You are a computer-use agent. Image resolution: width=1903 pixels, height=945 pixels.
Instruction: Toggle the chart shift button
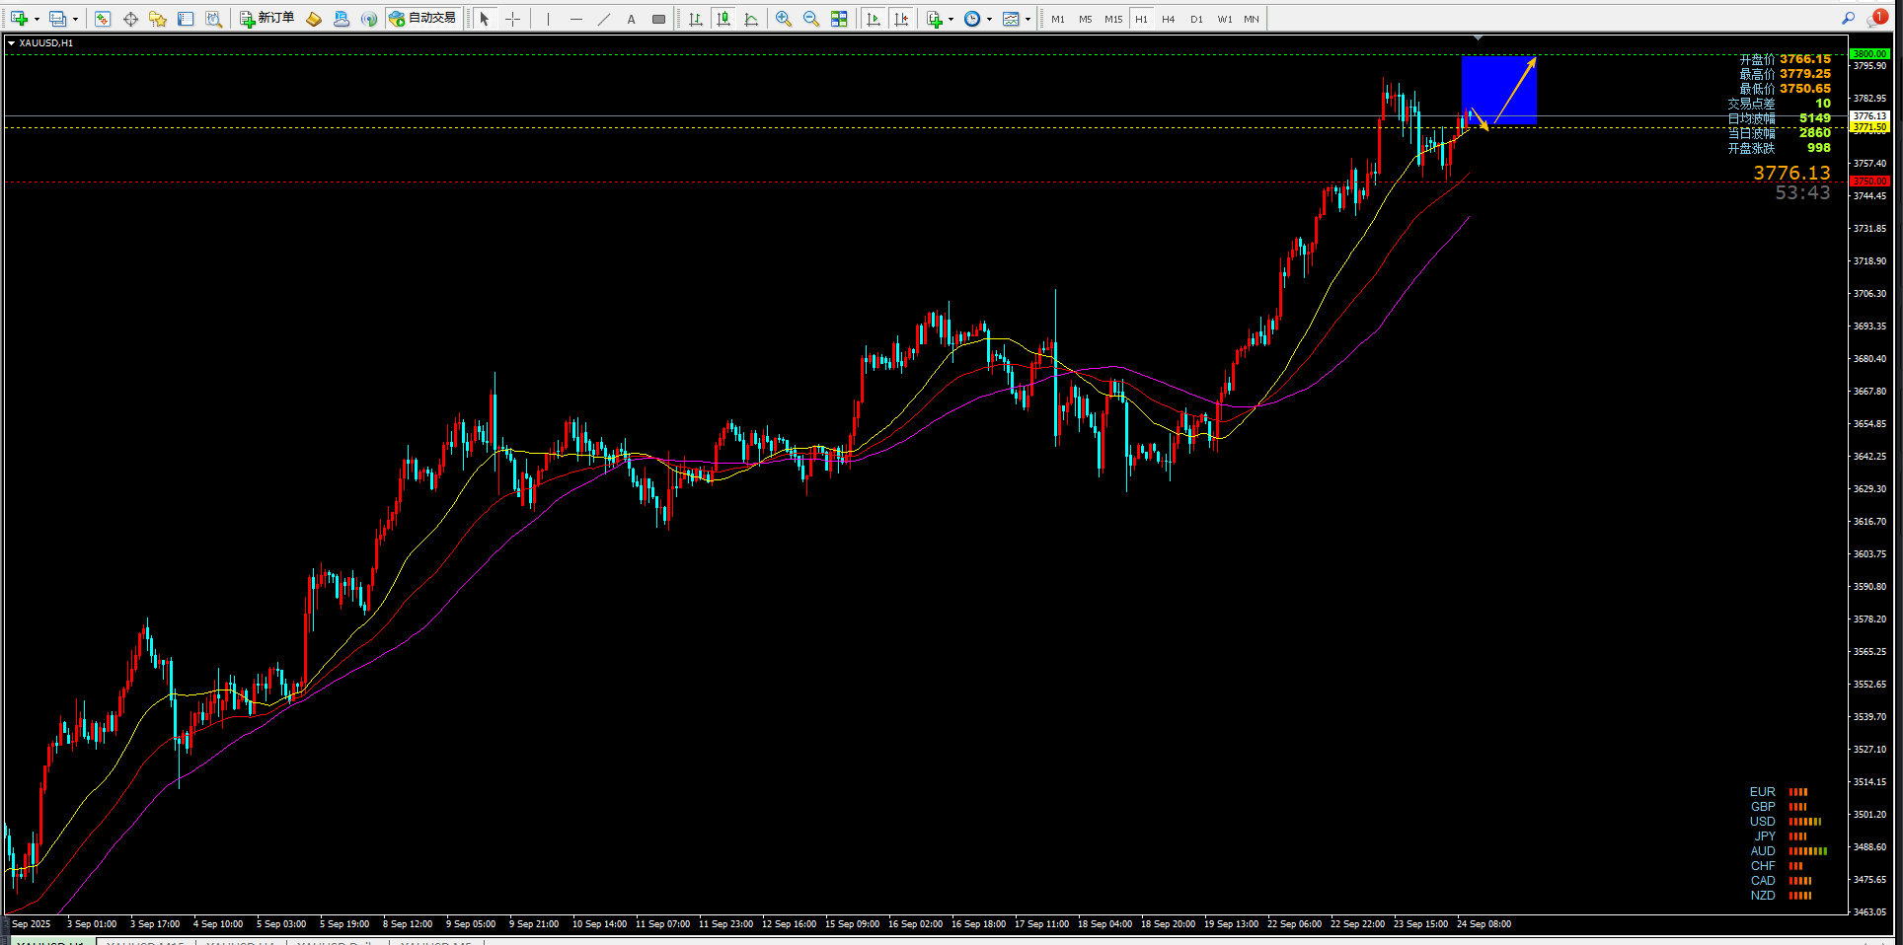901,19
